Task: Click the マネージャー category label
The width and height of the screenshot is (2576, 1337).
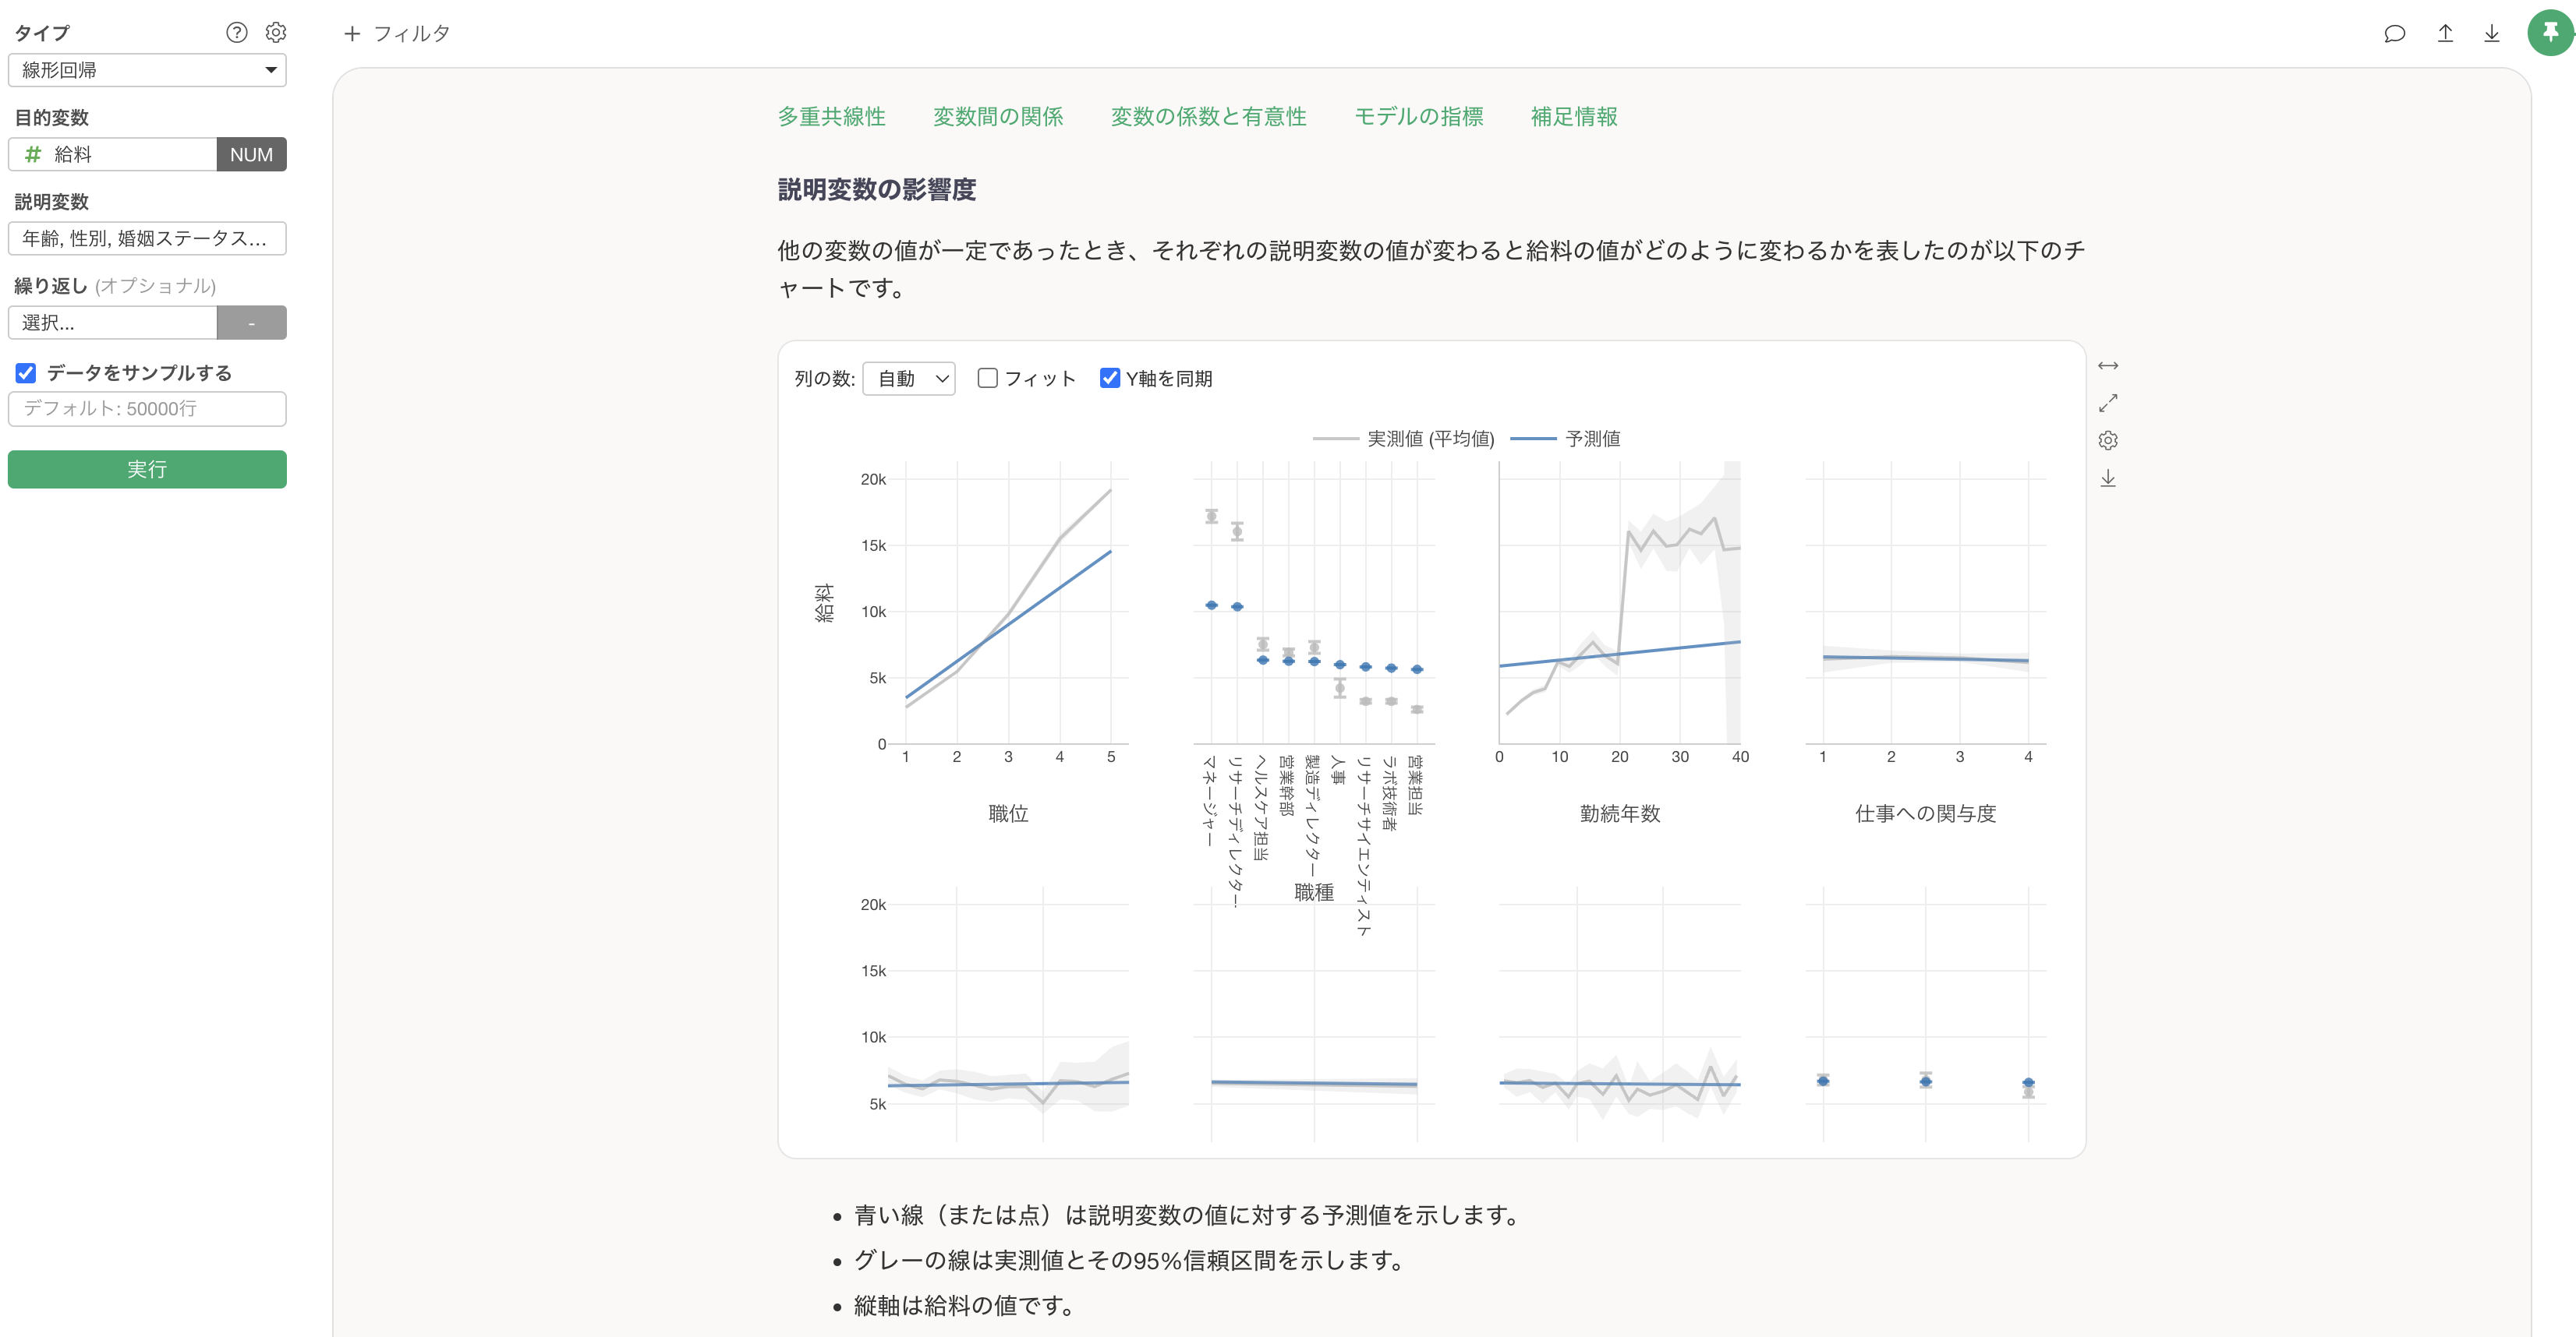Action: [x=1210, y=802]
